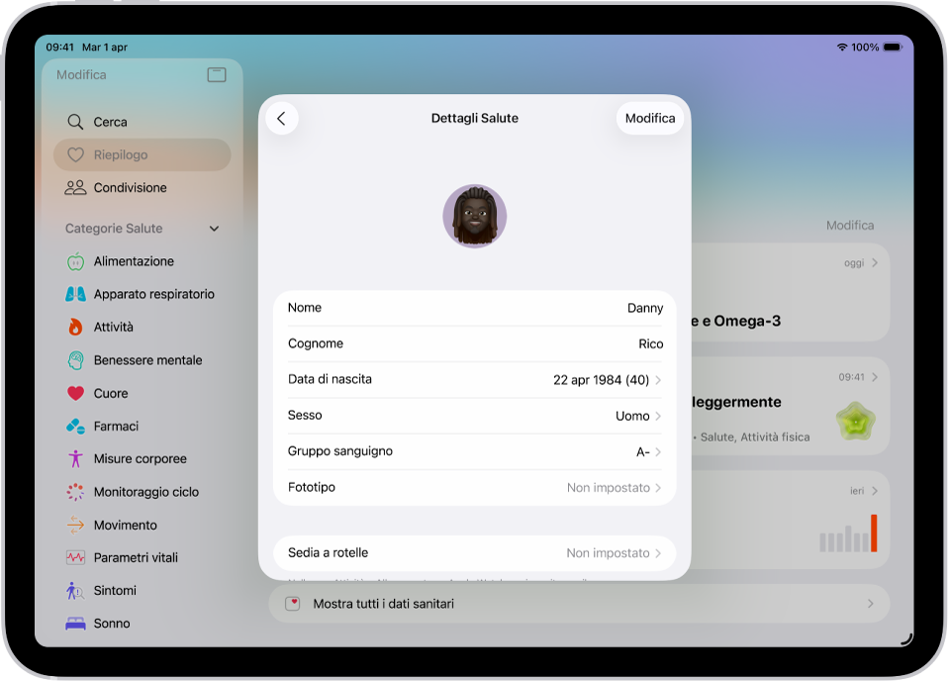Screen dimensions: 950x682
Task: Collapse the Categorie Salute chevron
Action: pos(214,229)
